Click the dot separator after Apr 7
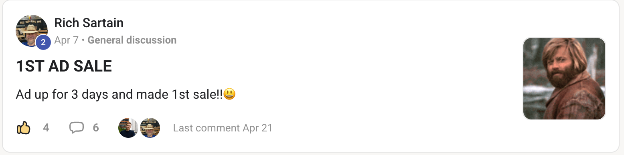Screen dimensions: 624x155 [83, 40]
